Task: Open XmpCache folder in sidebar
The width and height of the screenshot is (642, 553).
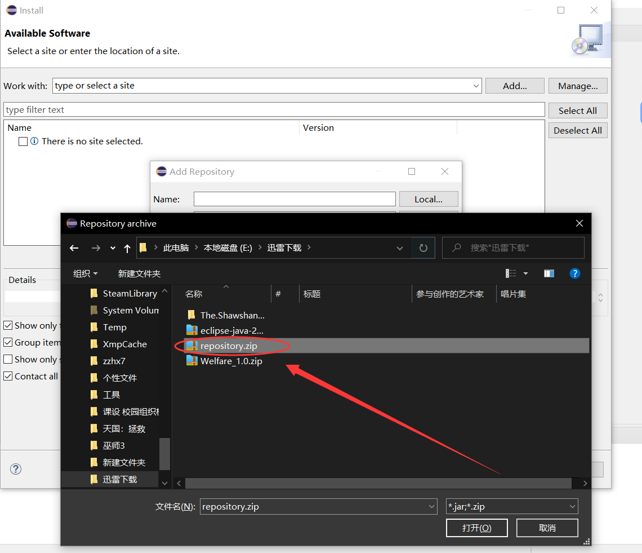Action: pos(118,344)
